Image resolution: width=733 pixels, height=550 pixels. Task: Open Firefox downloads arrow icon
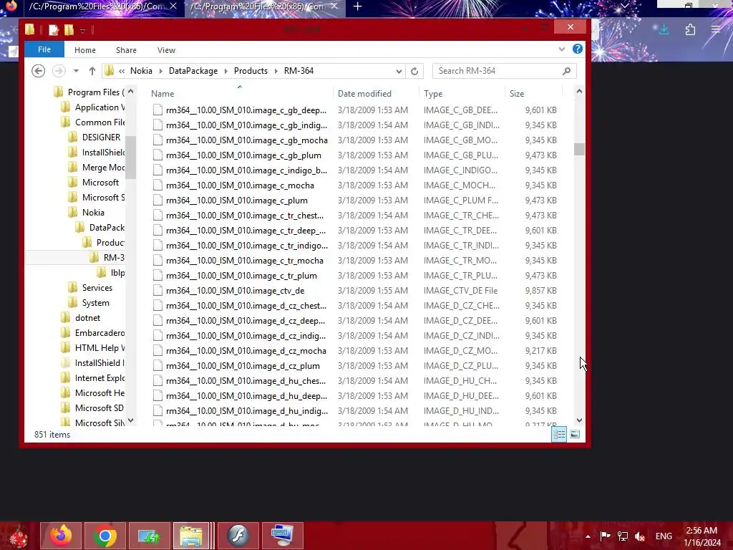coord(664,30)
